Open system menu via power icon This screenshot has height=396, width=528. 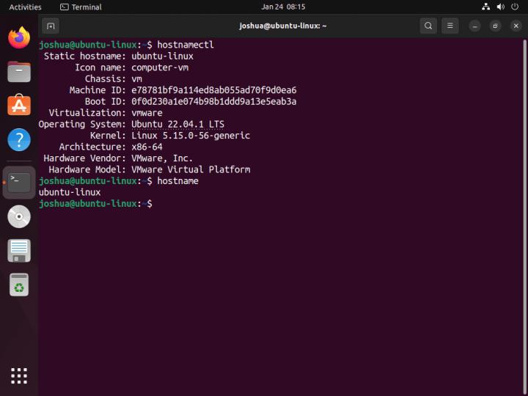(x=516, y=7)
